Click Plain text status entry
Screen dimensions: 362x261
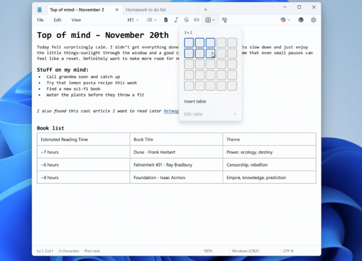[x=92, y=251]
